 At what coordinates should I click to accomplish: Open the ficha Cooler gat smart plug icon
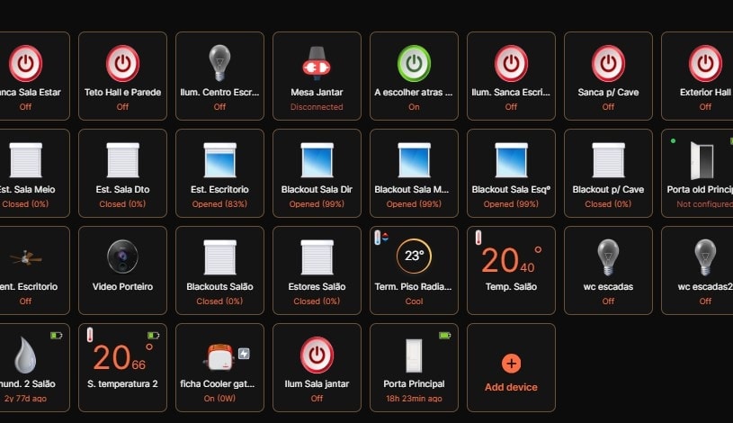[x=219, y=357]
